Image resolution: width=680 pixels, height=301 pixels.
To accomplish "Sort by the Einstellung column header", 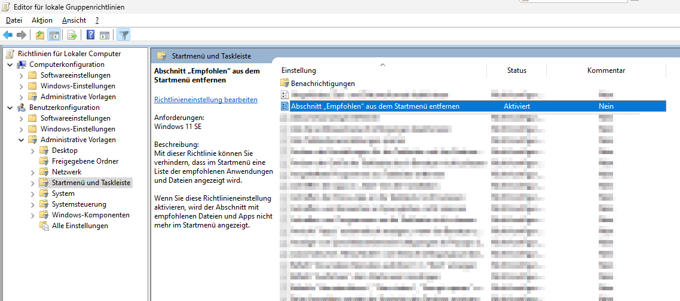I will 384,70.
